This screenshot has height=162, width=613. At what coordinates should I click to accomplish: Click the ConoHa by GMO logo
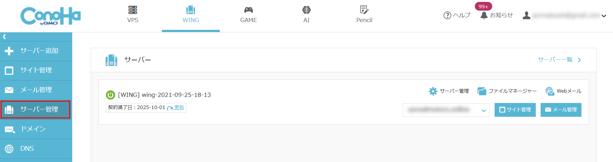[51, 16]
